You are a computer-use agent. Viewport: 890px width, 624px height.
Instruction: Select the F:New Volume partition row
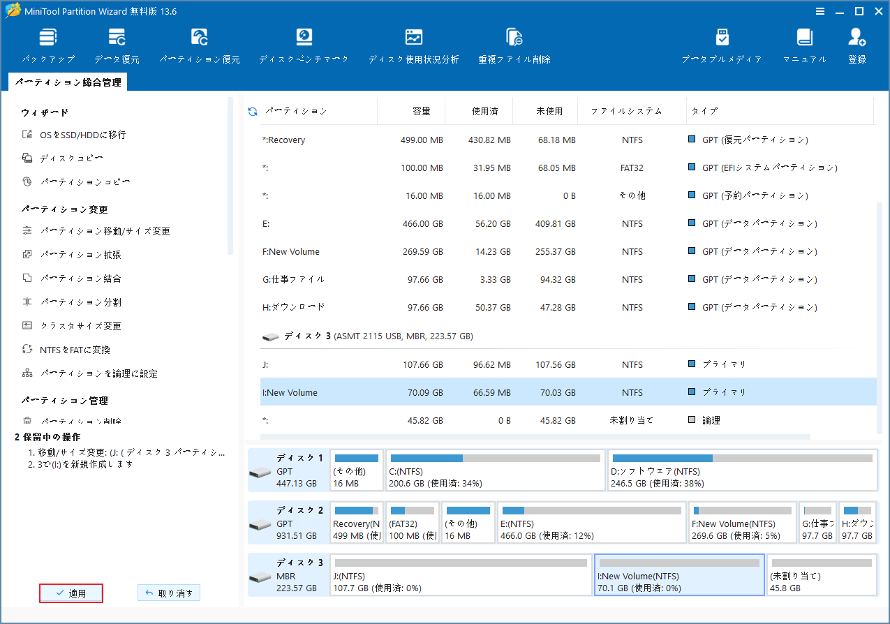point(568,252)
